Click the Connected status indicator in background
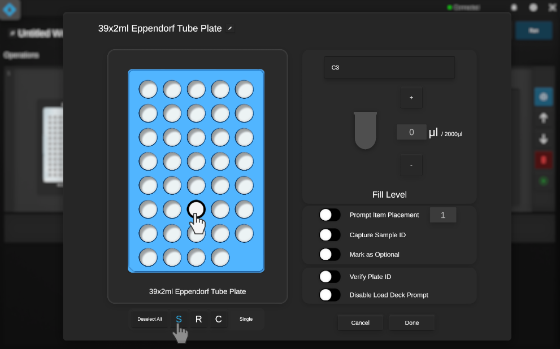This screenshot has height=349, width=560. point(463,7)
